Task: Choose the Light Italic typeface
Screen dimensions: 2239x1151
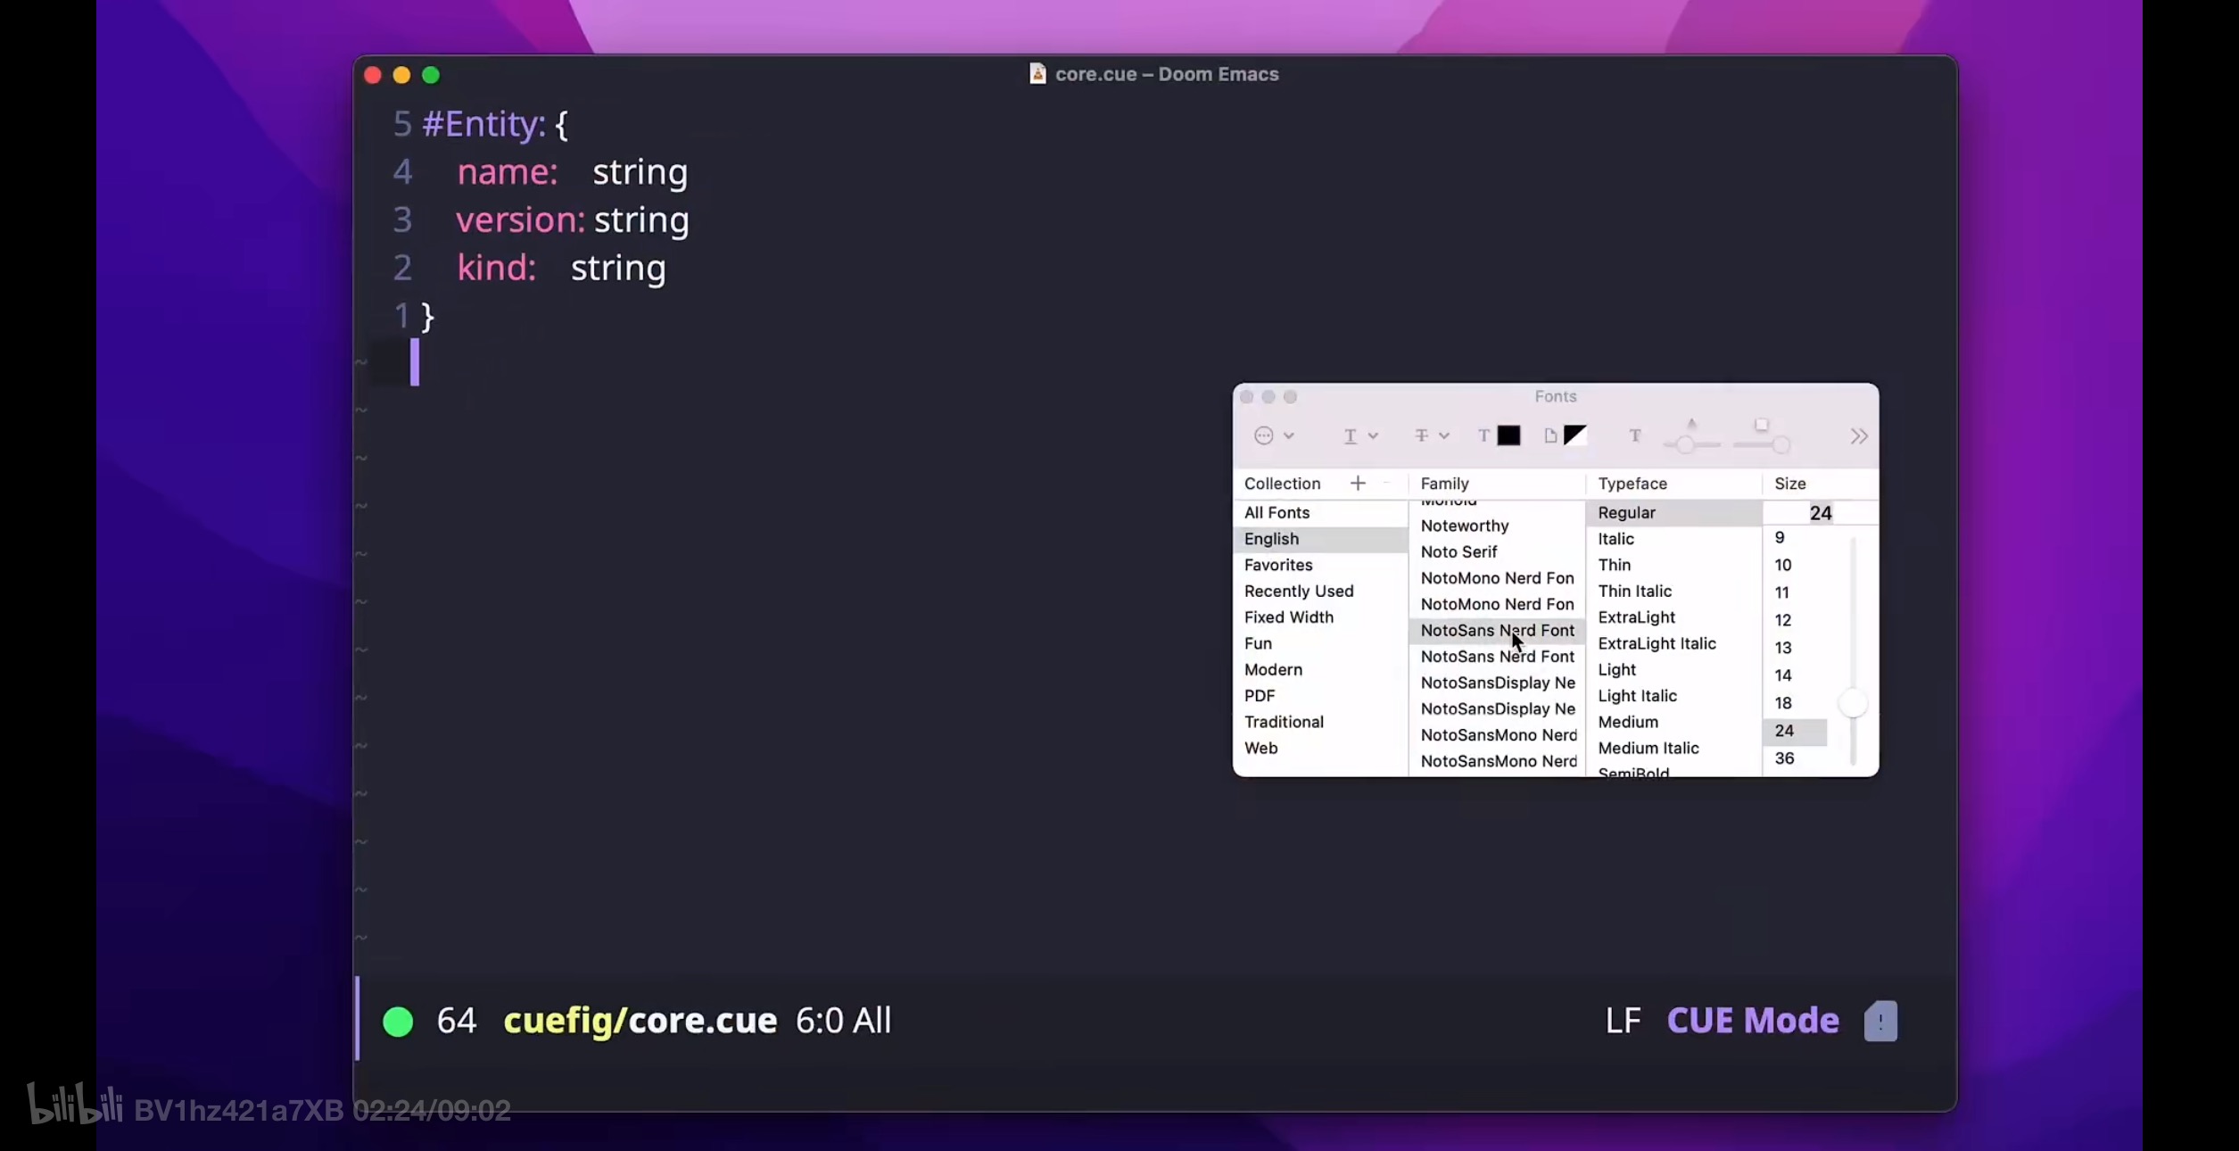Action: pyautogui.click(x=1673, y=696)
